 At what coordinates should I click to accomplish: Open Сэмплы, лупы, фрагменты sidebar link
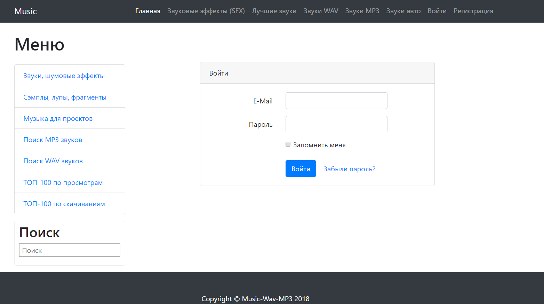pos(65,98)
